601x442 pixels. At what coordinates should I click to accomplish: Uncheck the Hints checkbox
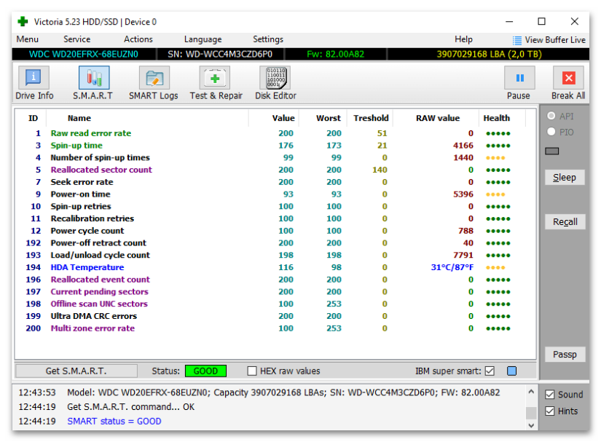tap(549, 411)
